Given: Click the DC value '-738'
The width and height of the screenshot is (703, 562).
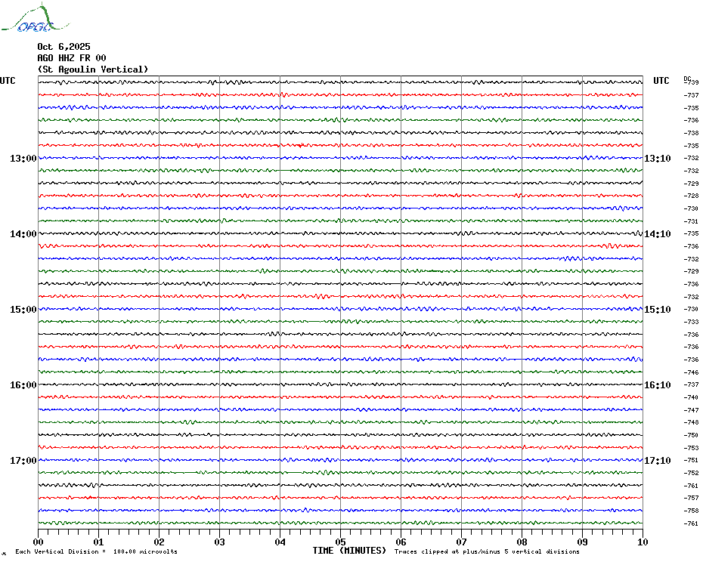Looking at the screenshot, I should point(692,133).
